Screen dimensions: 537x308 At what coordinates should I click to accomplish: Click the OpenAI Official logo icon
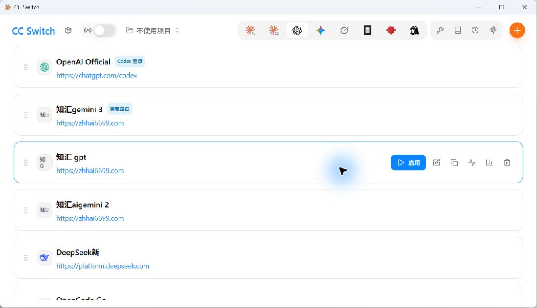(45, 67)
